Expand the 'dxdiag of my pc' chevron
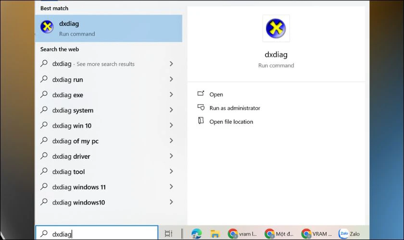 click(x=171, y=141)
